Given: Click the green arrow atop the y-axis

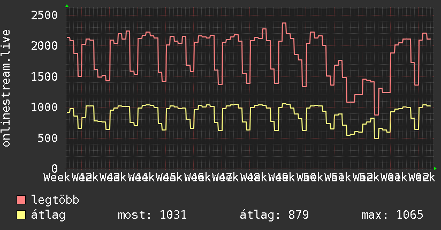Looking at the screenshot, I should (x=67, y=6).
